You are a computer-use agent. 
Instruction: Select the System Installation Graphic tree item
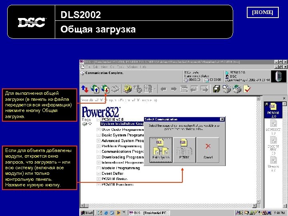click(x=122, y=124)
